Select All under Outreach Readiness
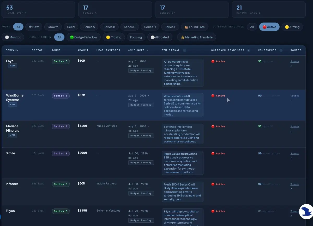 [x=252, y=27]
